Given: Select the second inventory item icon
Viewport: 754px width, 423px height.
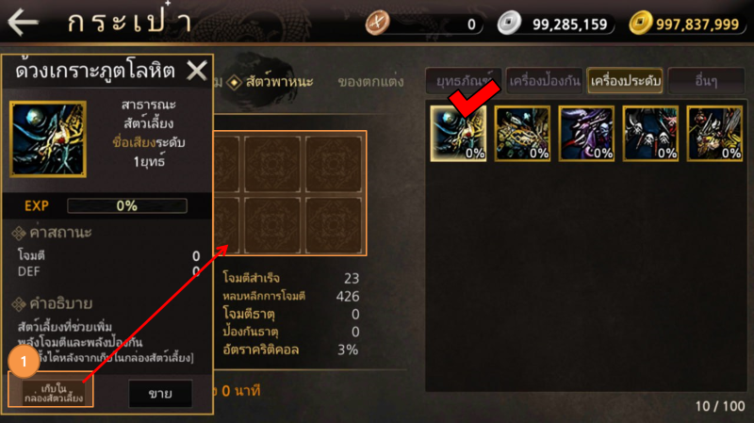Looking at the screenshot, I should click(522, 133).
